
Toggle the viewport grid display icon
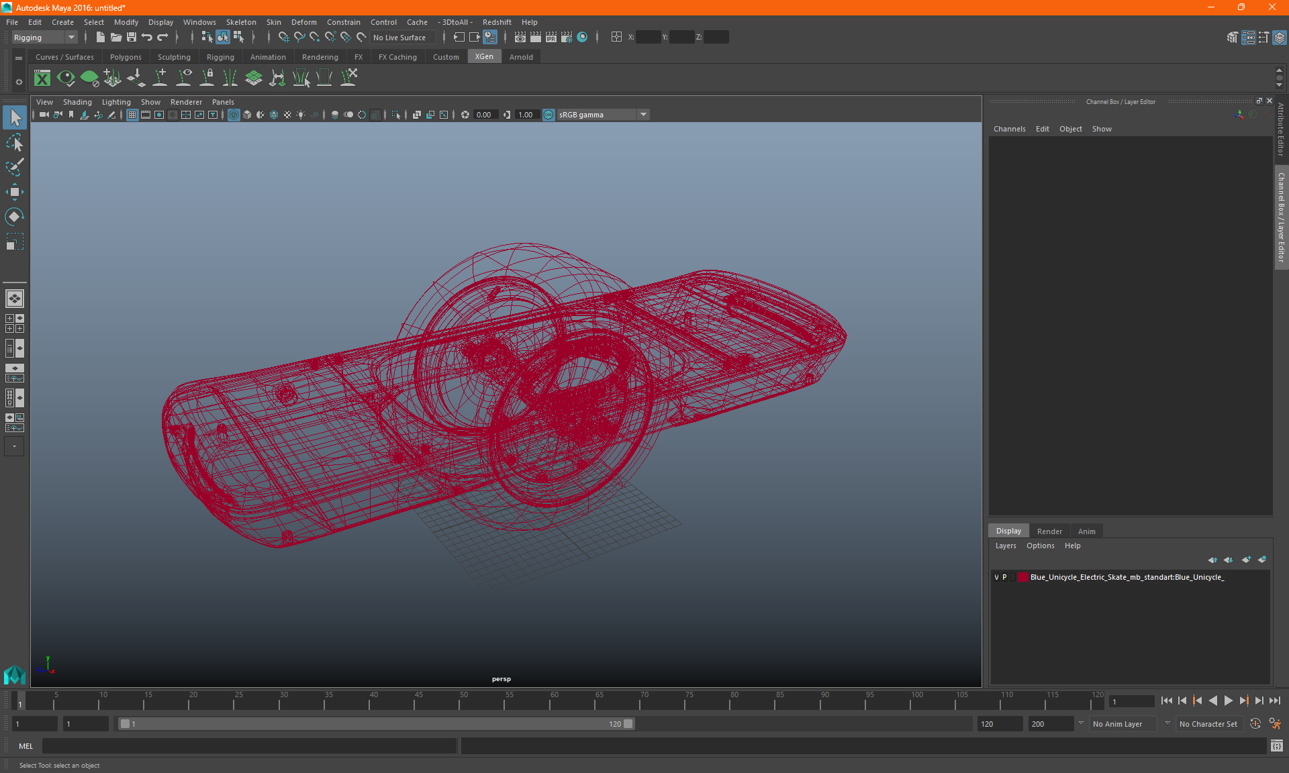pyautogui.click(x=132, y=115)
